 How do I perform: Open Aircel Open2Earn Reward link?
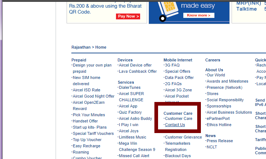89,106
